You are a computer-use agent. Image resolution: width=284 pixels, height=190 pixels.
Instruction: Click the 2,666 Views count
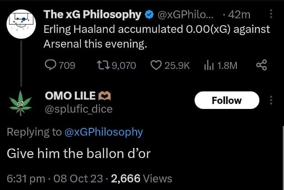click(142, 178)
